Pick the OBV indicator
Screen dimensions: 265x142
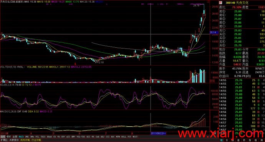coord(63,137)
